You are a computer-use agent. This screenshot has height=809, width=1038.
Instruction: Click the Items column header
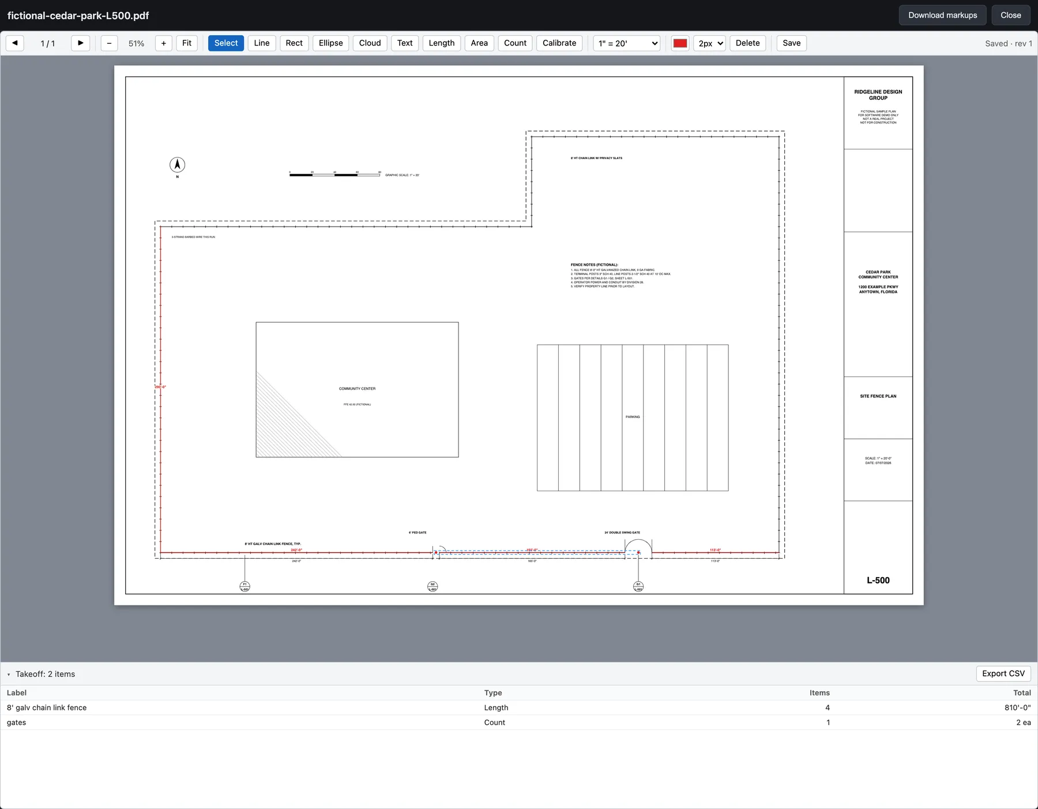[819, 693]
